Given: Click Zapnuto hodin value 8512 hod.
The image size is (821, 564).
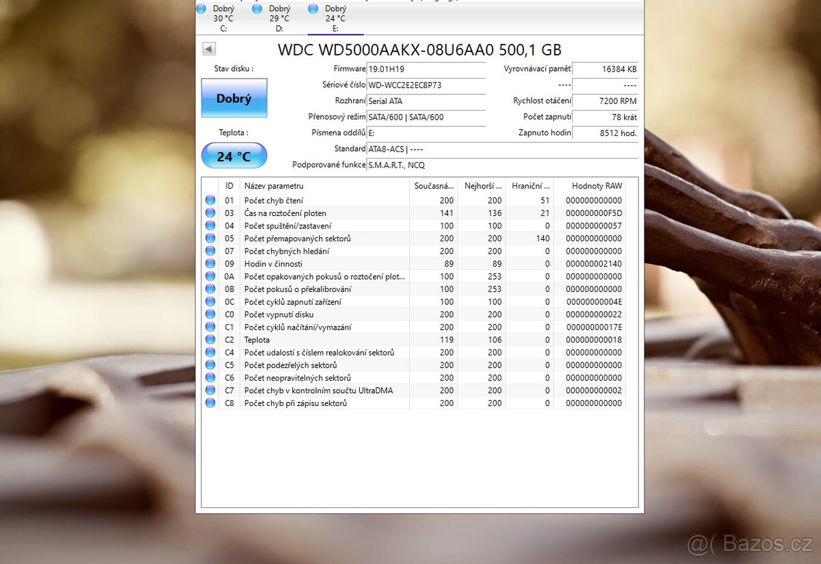Looking at the screenshot, I should [605, 133].
